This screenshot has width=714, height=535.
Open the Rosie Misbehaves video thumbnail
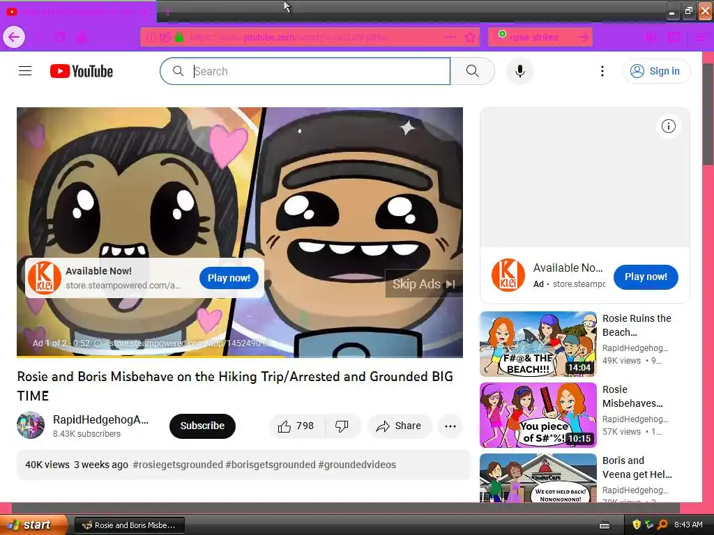538,415
